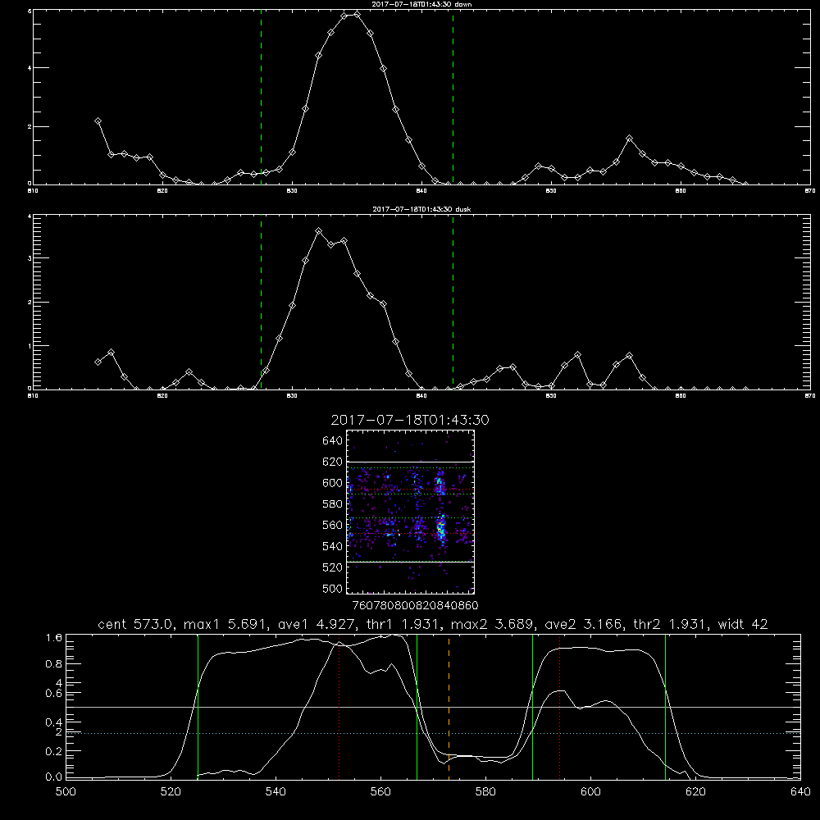The image size is (820, 820).
Task: Select the rightmost green vertical line in bottom plot
Action: tap(665, 707)
